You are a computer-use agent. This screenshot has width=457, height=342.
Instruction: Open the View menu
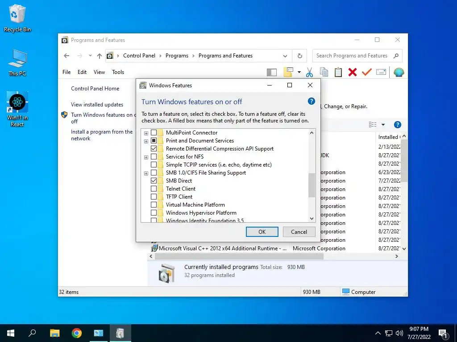click(99, 72)
